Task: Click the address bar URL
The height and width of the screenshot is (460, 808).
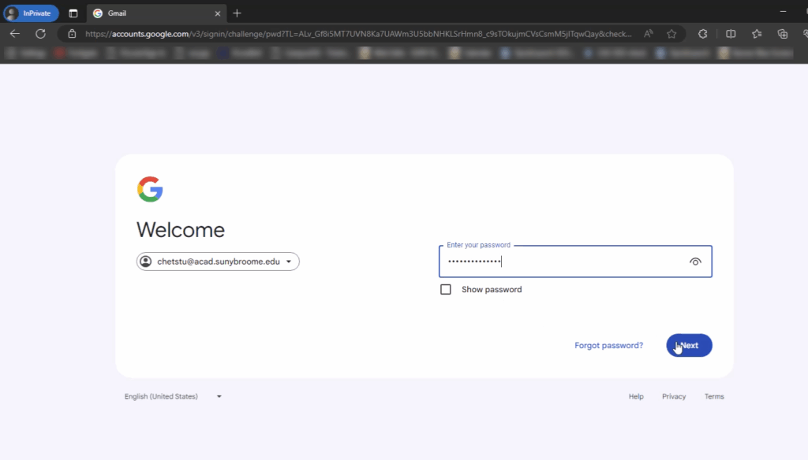Action: [358, 34]
